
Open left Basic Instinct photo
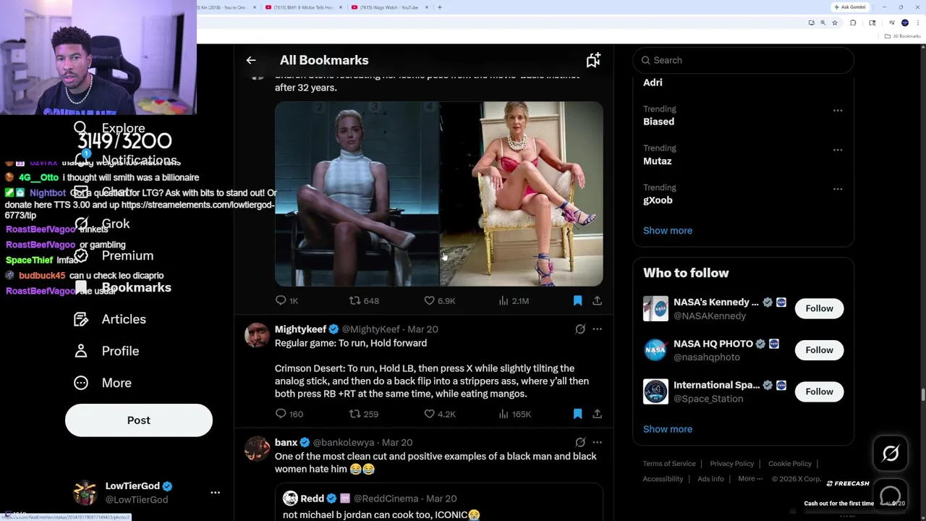(357, 194)
